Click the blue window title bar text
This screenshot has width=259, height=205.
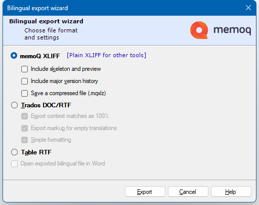click(x=37, y=8)
